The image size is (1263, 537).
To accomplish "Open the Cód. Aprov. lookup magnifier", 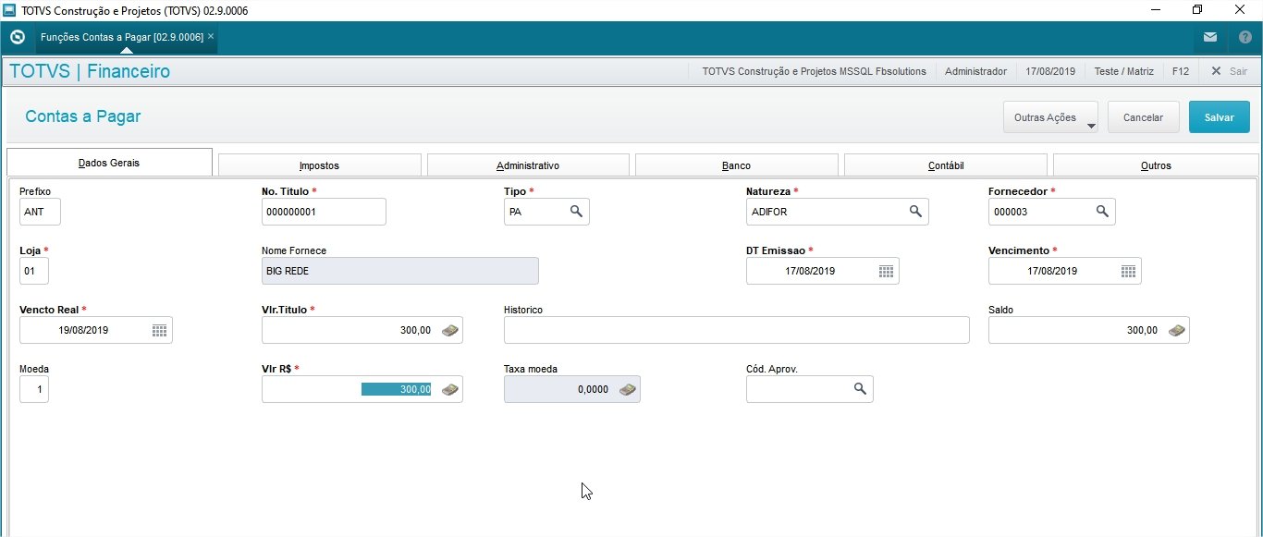I will tap(860, 389).
